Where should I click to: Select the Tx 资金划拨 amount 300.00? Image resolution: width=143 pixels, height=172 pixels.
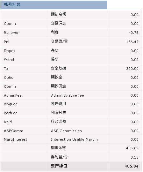132,69
